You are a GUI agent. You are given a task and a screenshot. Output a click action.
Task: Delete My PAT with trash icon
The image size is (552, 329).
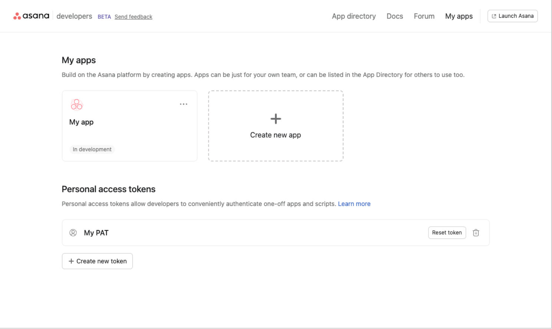click(x=476, y=233)
